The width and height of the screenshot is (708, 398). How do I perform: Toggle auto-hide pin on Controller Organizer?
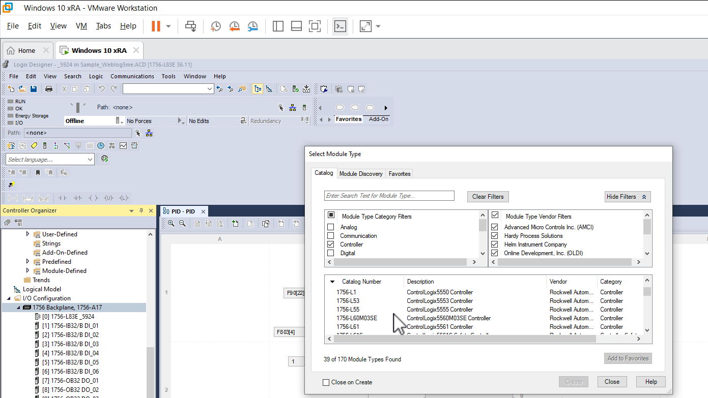click(x=141, y=210)
